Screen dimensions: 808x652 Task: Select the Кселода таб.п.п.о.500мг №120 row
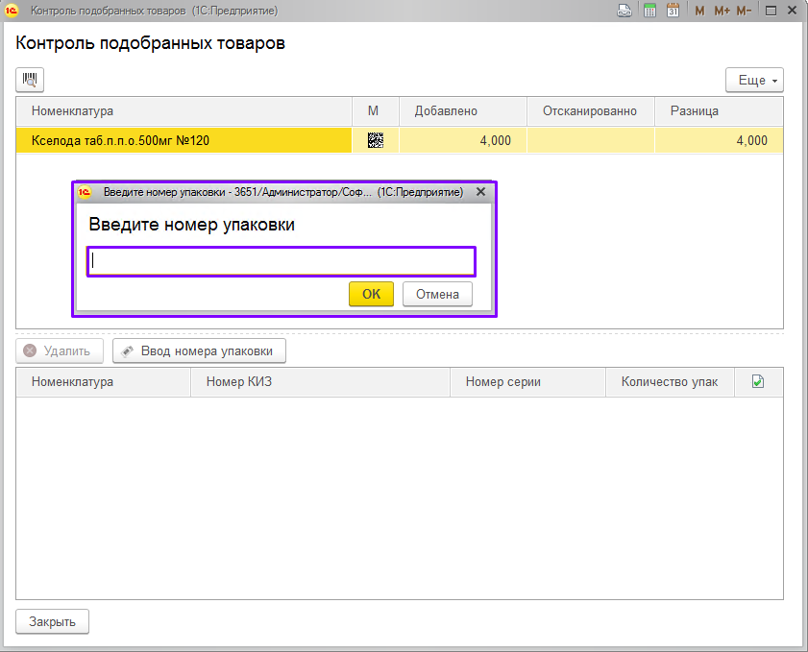183,141
